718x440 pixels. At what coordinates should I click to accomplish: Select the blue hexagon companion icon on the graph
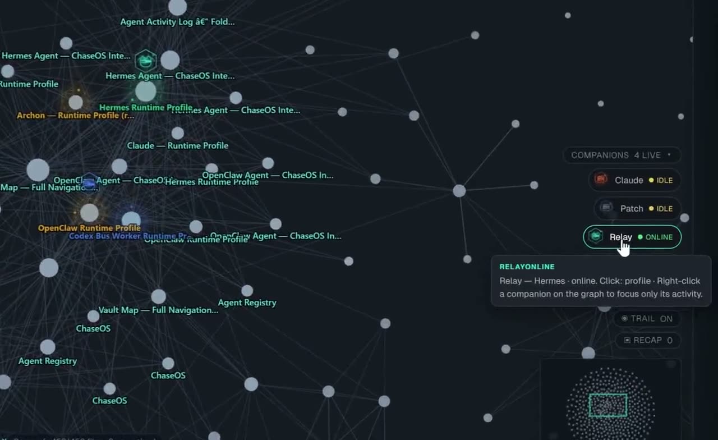pos(89,182)
